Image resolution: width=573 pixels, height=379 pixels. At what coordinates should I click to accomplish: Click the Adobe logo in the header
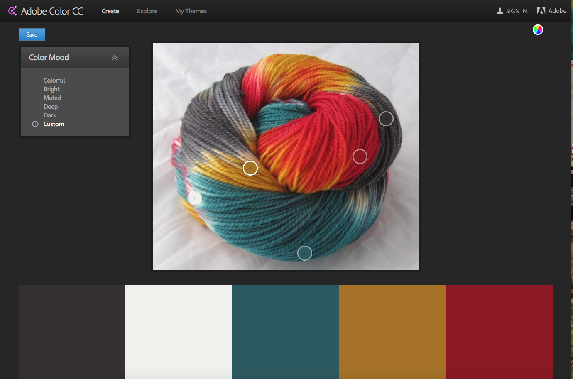(x=541, y=11)
